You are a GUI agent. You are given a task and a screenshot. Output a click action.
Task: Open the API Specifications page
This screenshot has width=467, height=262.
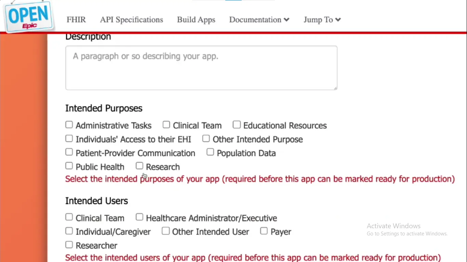click(x=131, y=19)
